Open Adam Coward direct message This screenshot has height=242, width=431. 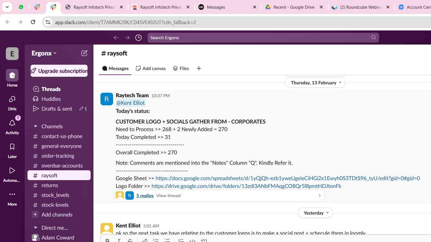pyautogui.click(x=58, y=238)
